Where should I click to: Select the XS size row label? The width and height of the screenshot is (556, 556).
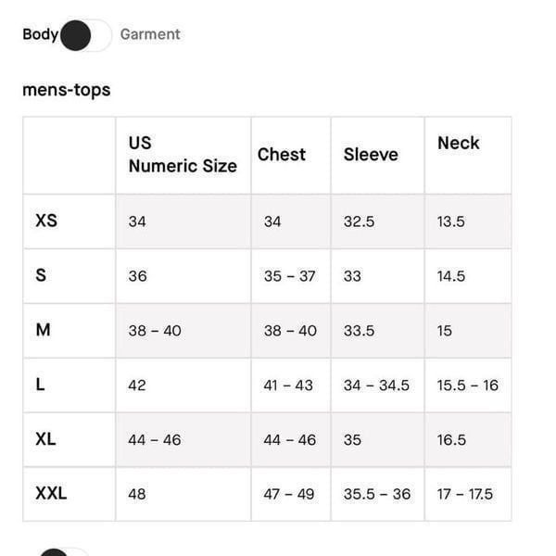tap(46, 221)
